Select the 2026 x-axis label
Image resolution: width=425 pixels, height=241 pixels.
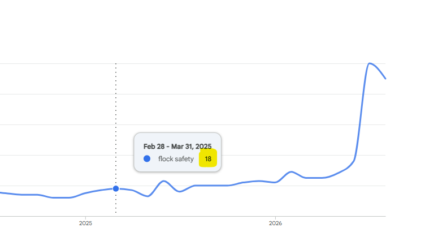point(275,223)
